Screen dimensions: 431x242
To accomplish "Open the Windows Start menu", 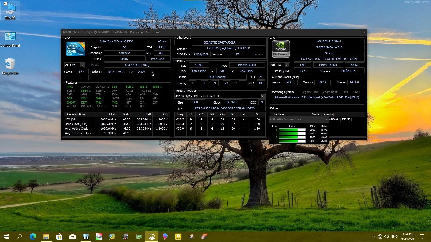I will (6, 237).
